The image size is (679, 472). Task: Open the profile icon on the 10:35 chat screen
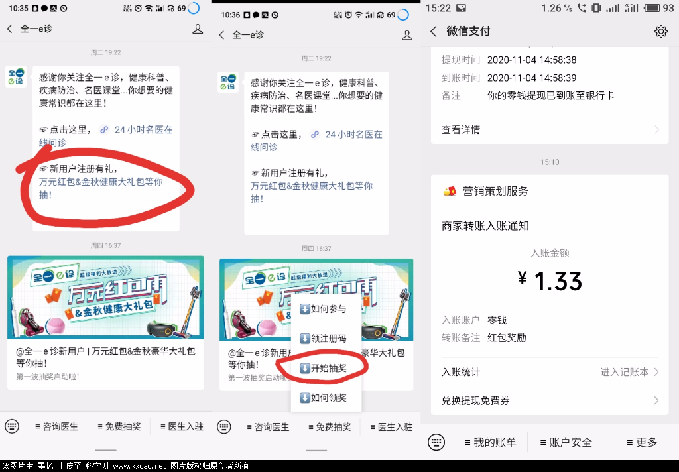[x=198, y=29]
